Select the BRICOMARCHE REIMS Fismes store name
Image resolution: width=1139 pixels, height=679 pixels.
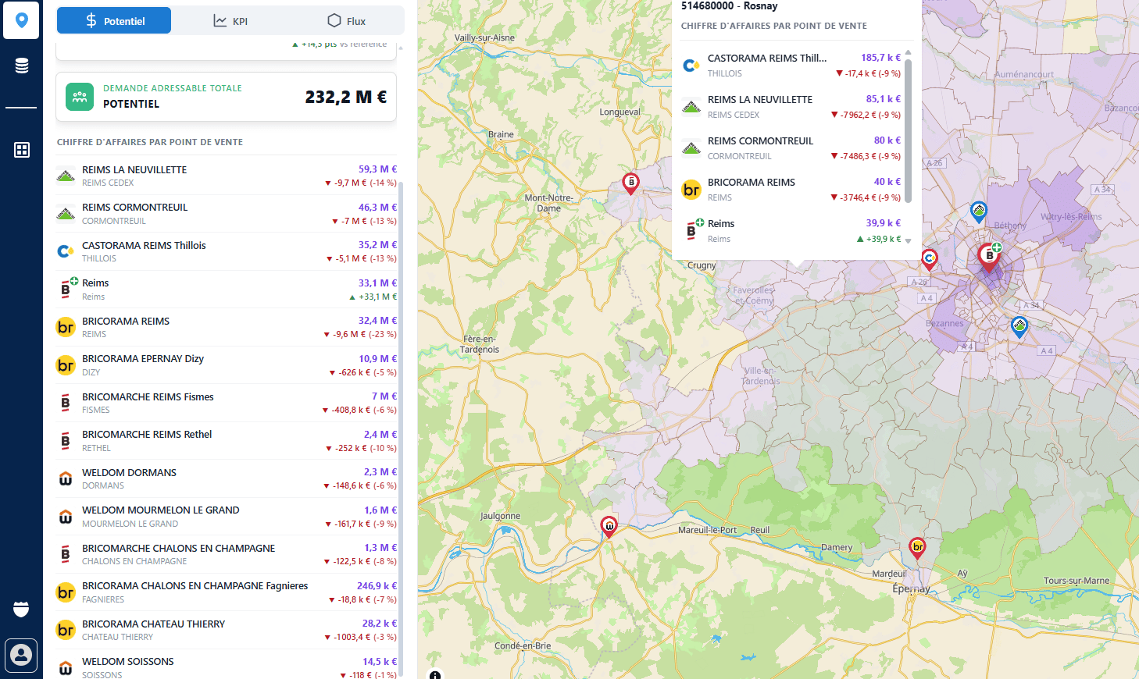148,396
